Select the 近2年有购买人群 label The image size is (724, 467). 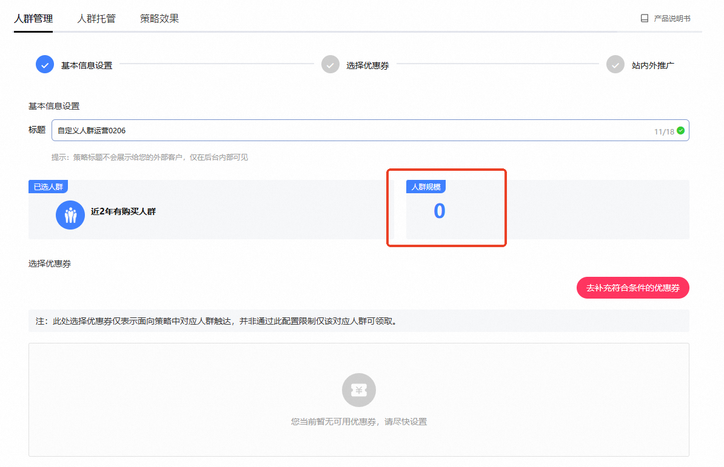[x=123, y=211]
